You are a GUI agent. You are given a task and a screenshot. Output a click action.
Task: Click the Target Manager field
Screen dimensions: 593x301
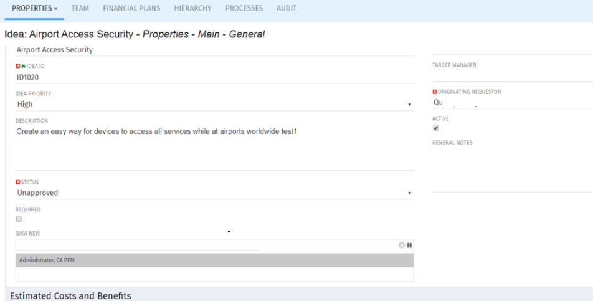[x=513, y=75]
